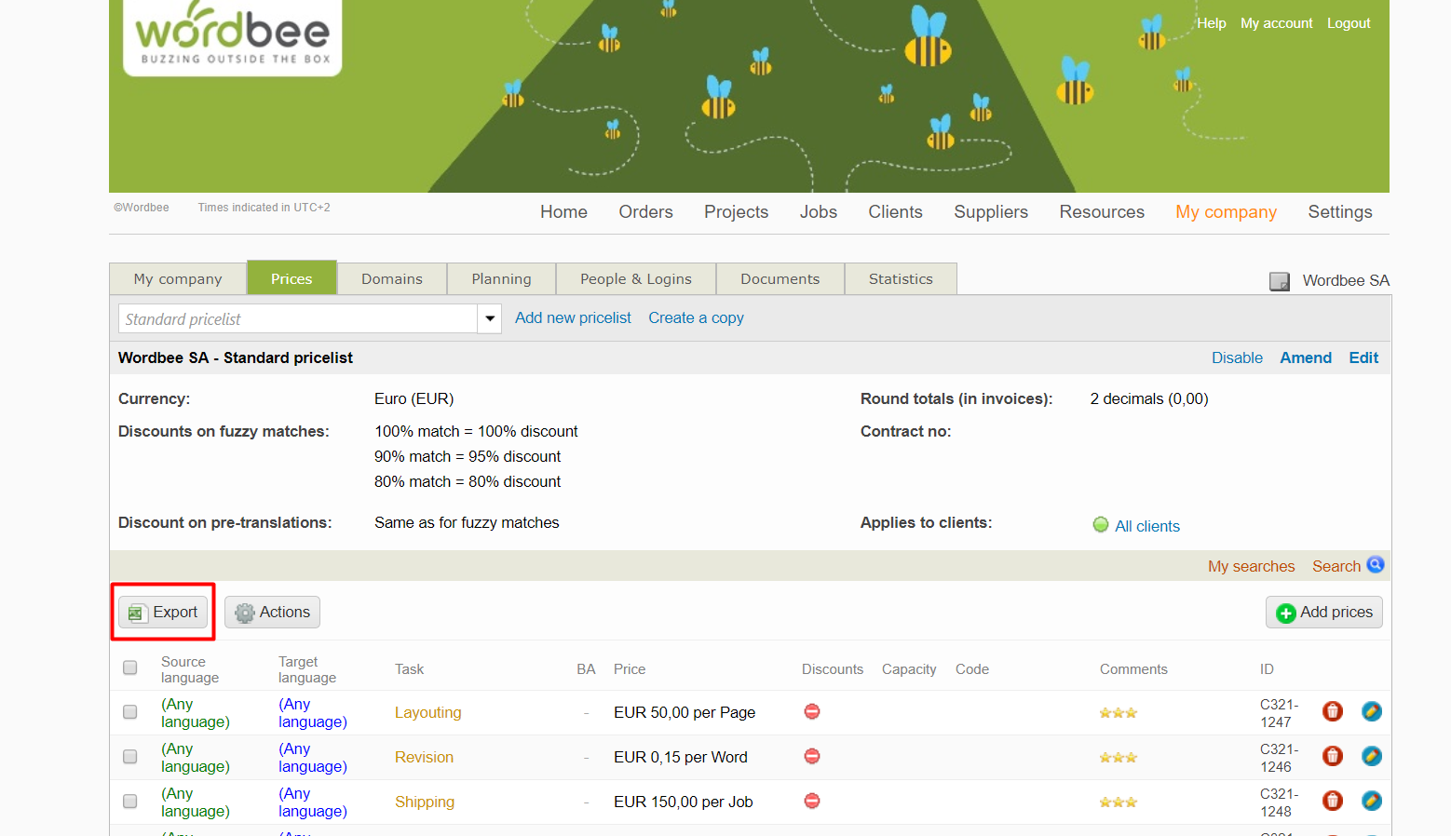This screenshot has height=836, width=1451.
Task: Click the Export button
Action: (x=163, y=613)
